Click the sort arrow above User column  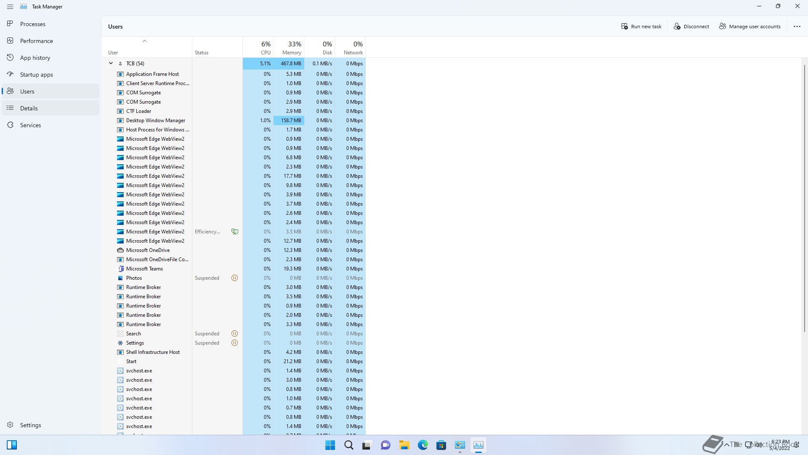[x=144, y=41]
